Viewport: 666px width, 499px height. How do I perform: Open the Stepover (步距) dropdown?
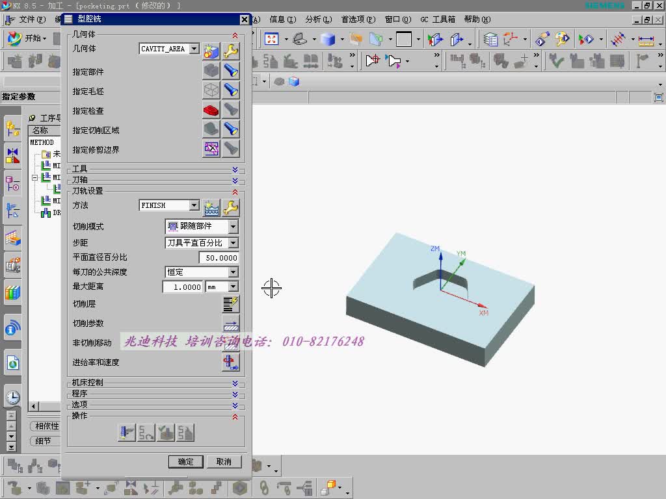(x=233, y=243)
